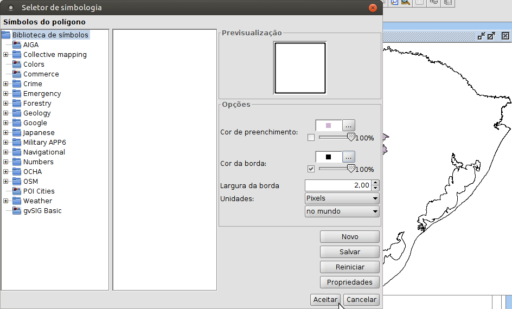
Task: Expand the Weather folder node
Action: click(6, 201)
